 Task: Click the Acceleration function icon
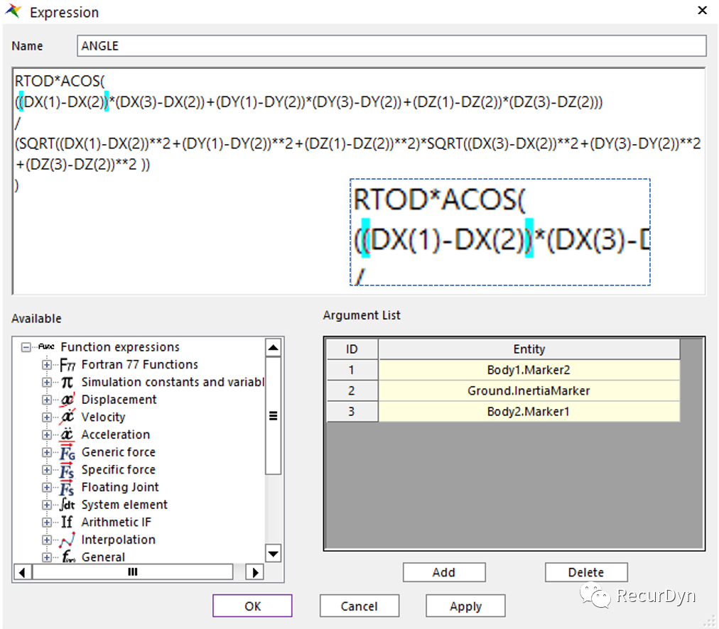click(x=67, y=434)
